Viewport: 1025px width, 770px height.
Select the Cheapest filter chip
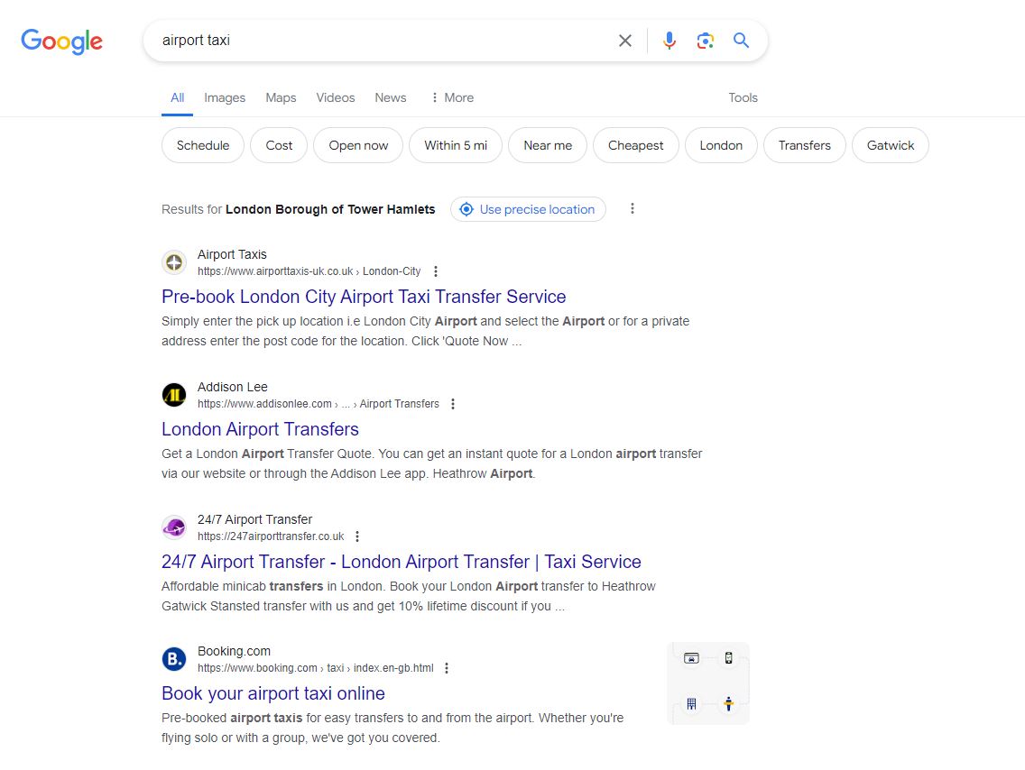tap(636, 146)
